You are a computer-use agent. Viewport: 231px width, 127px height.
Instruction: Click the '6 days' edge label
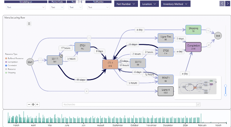[138, 72]
